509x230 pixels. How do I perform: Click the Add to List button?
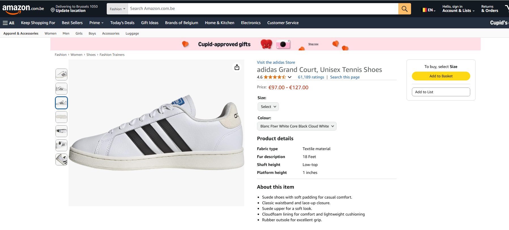click(x=441, y=92)
